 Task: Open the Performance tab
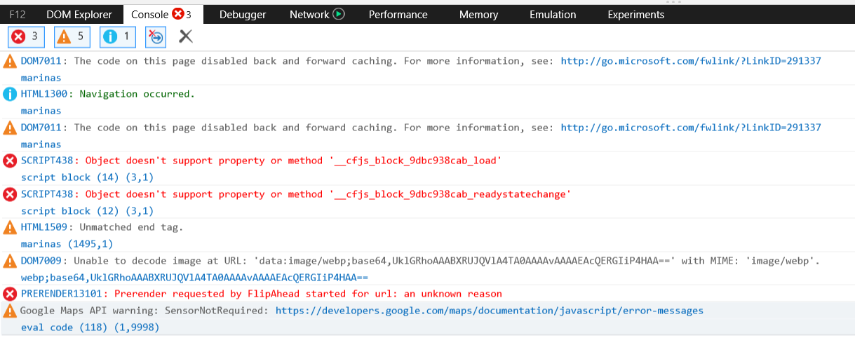pos(398,14)
